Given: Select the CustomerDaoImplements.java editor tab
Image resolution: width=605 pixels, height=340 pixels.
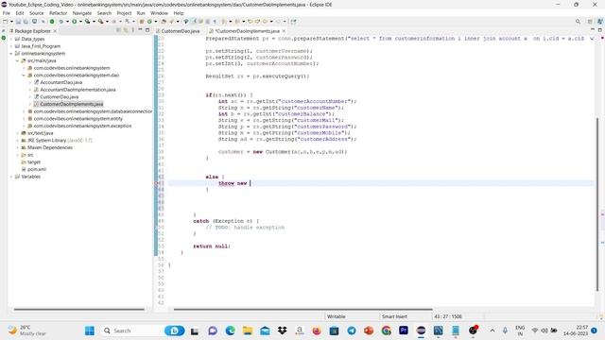Looking at the screenshot, I should tap(247, 31).
